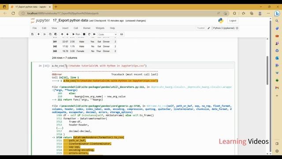
Task: Run the current cell
Action: coord(76,34)
